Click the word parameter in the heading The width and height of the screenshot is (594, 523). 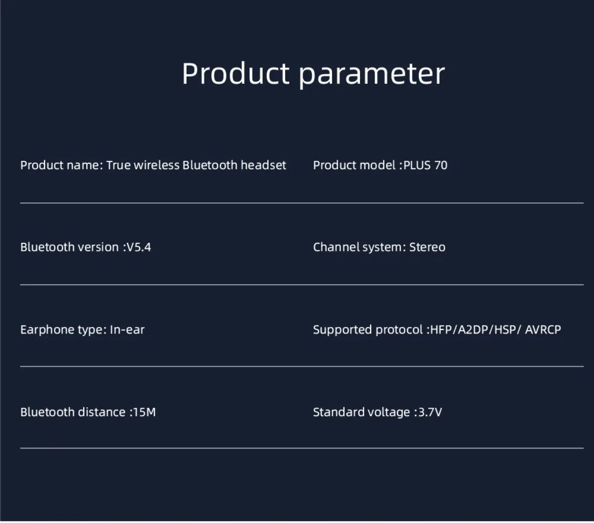click(372, 75)
